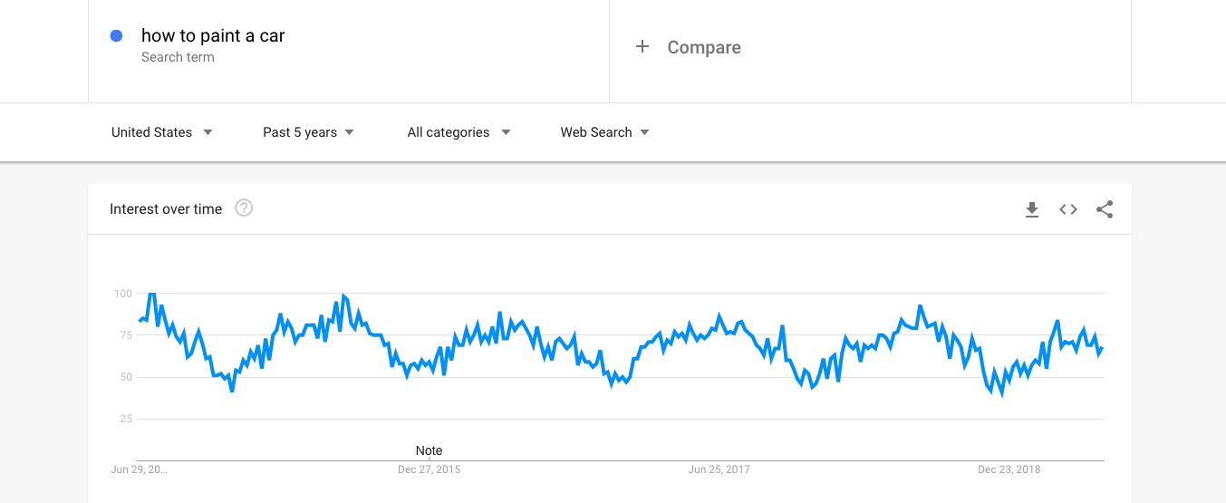Open the All categories dropdown
The width and height of the screenshot is (1226, 503).
(x=459, y=132)
